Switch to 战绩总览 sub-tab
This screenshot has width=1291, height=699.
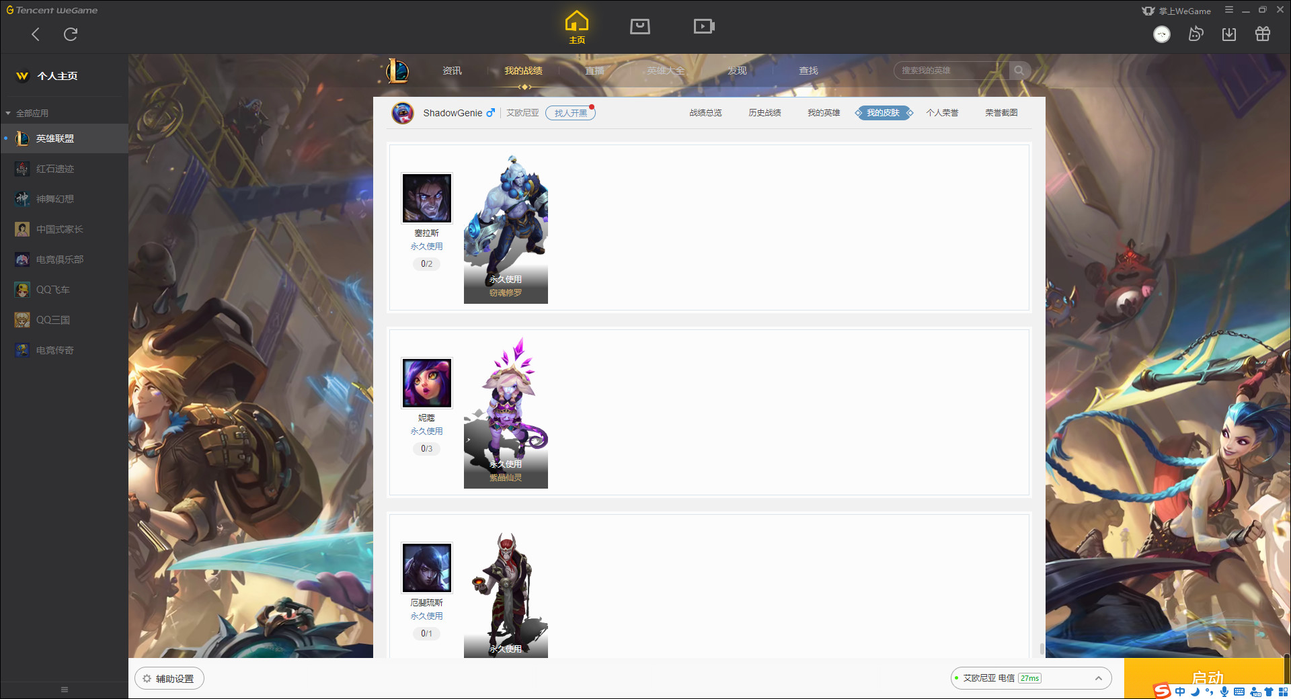click(705, 113)
